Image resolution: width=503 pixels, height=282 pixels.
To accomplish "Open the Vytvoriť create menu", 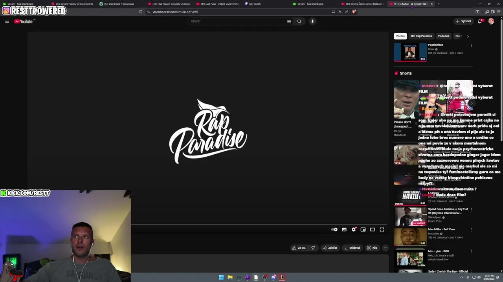I will click(x=463, y=21).
